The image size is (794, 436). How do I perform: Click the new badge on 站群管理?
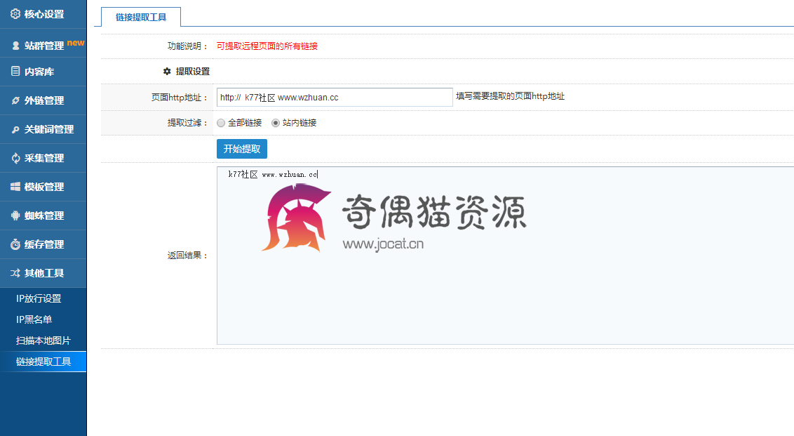click(x=76, y=43)
